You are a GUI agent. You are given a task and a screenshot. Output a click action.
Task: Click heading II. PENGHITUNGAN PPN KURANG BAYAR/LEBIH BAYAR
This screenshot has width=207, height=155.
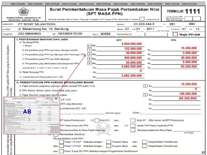click(55, 82)
